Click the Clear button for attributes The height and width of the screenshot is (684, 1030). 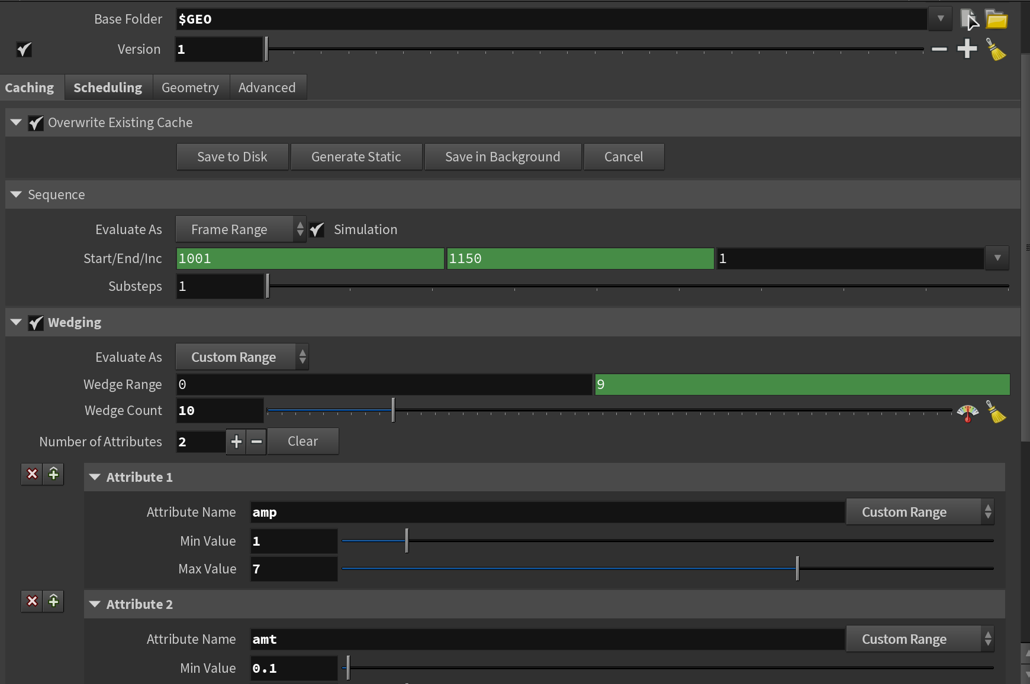303,442
